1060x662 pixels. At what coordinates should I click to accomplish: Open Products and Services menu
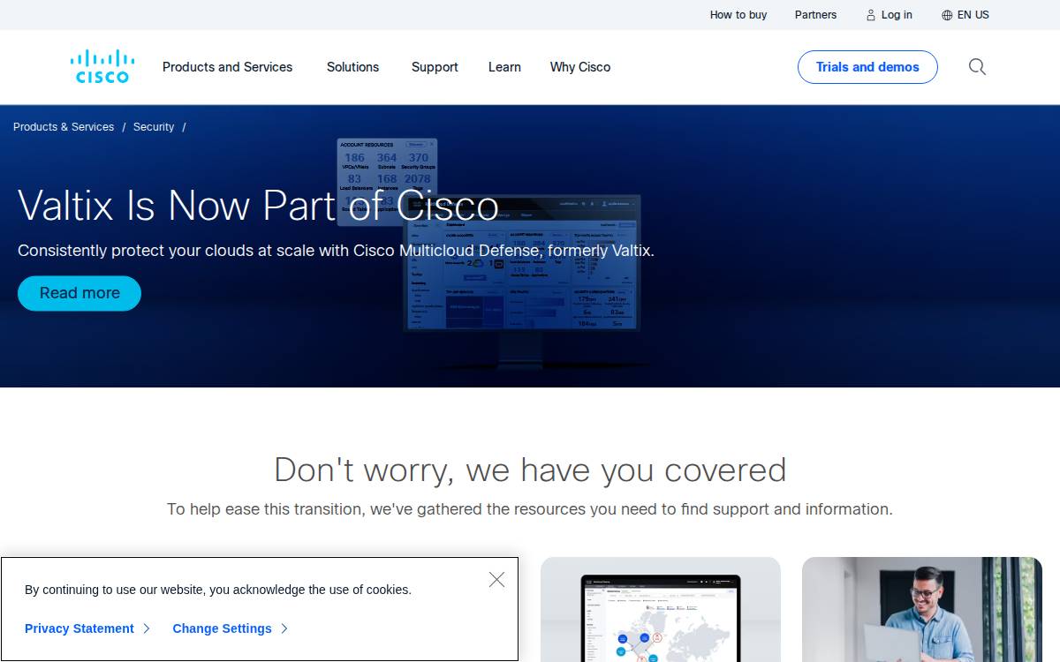coord(227,67)
